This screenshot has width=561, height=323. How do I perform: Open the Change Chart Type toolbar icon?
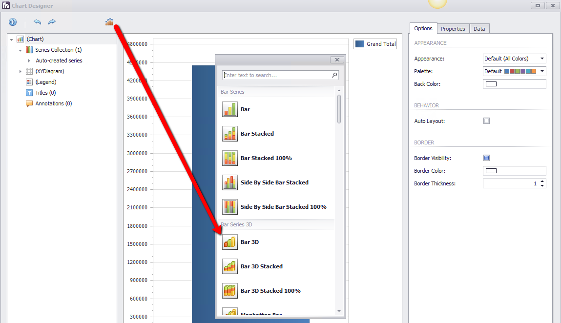109,22
